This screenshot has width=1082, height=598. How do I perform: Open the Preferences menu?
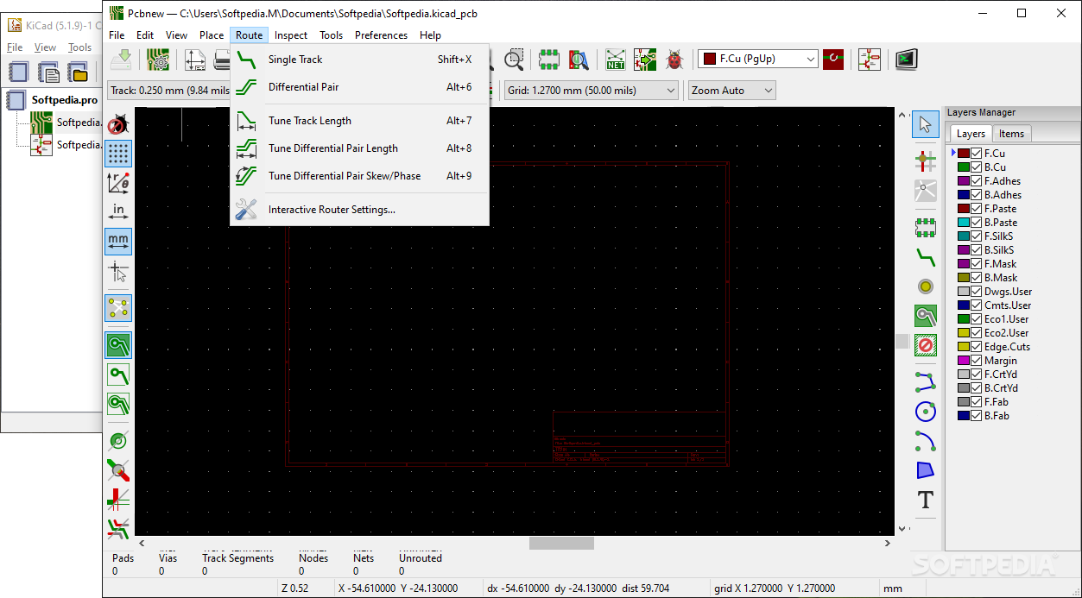[381, 35]
